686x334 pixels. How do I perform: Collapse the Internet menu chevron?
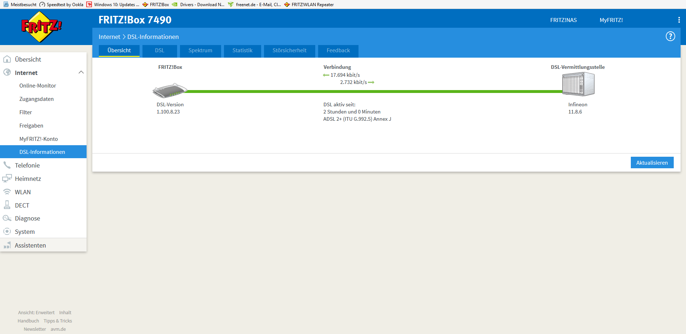point(81,72)
